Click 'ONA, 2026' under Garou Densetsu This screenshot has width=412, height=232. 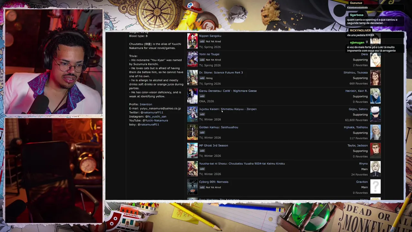click(206, 101)
